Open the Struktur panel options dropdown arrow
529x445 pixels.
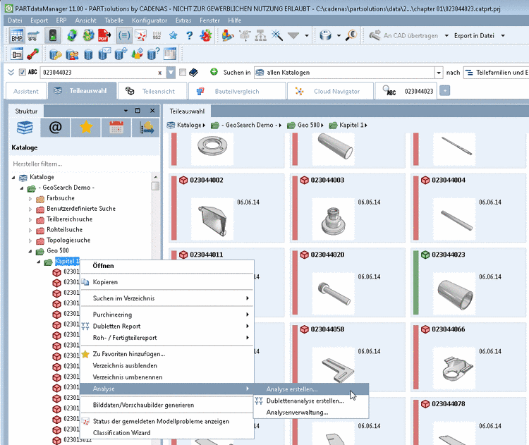[126, 111]
